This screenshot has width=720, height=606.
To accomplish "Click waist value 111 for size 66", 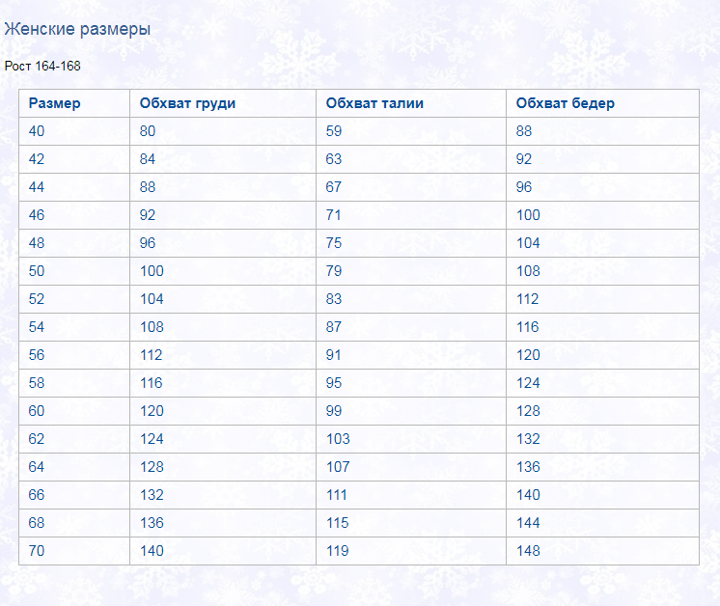I will click(x=336, y=495).
